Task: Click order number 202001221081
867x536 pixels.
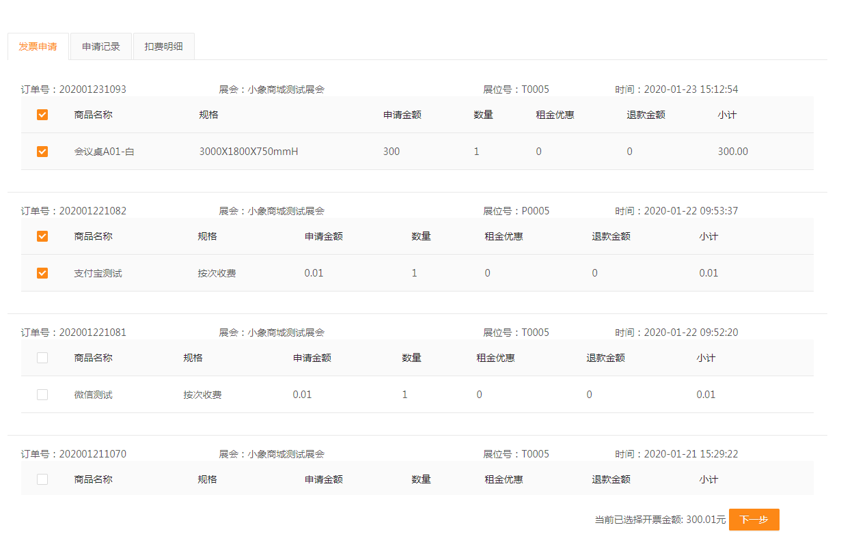Action: 93,333
